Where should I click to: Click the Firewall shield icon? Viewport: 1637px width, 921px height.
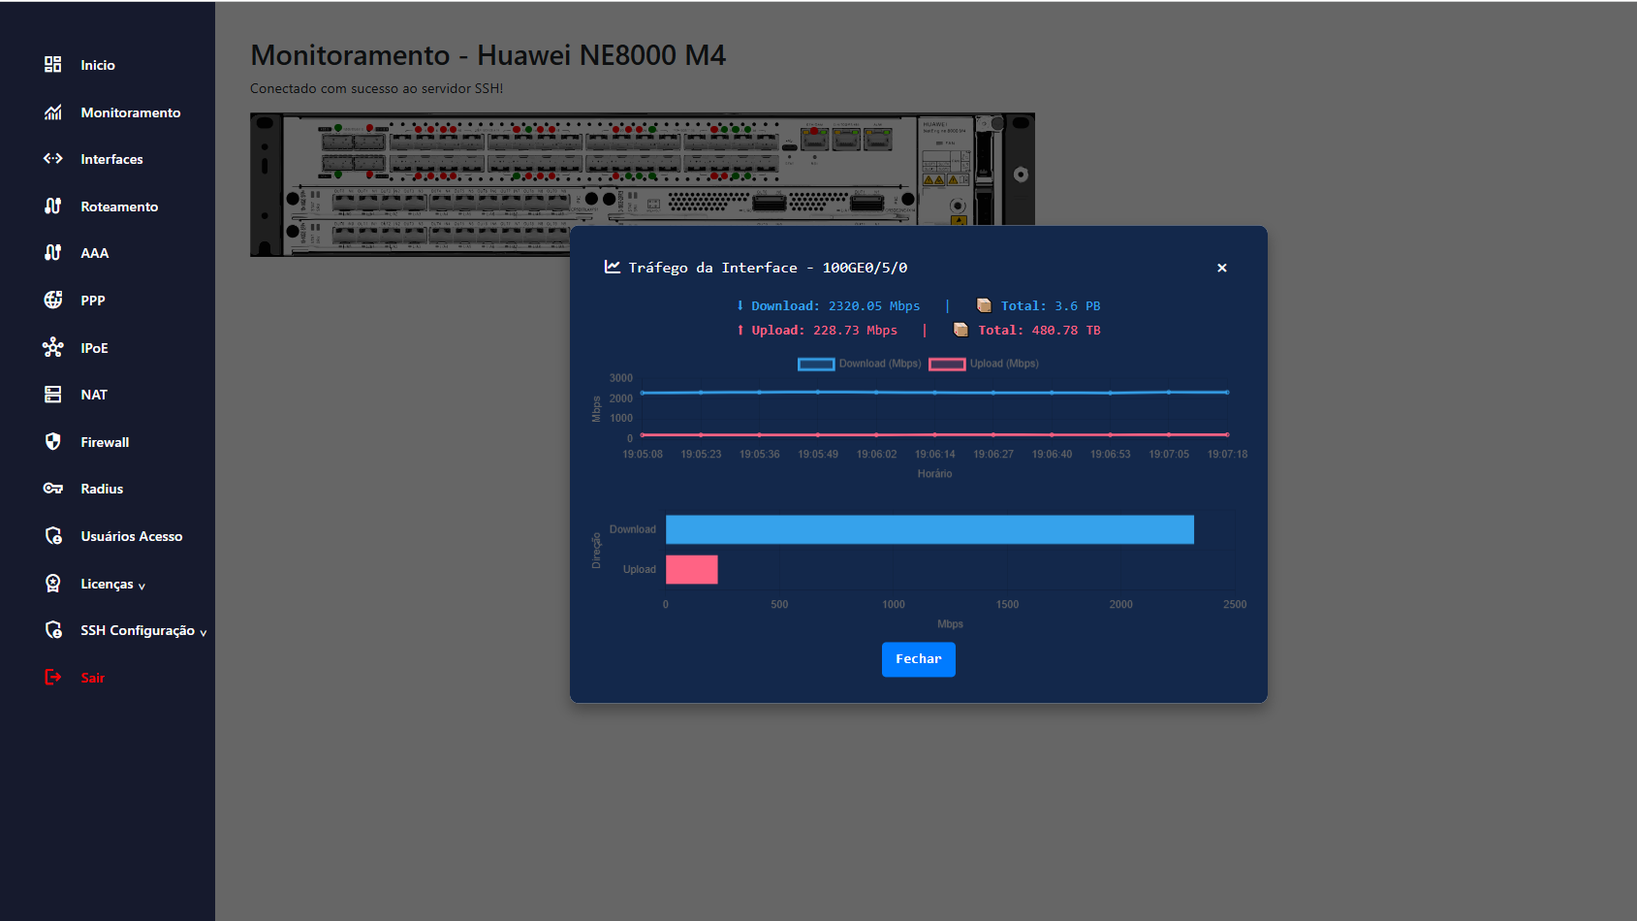pos(53,442)
